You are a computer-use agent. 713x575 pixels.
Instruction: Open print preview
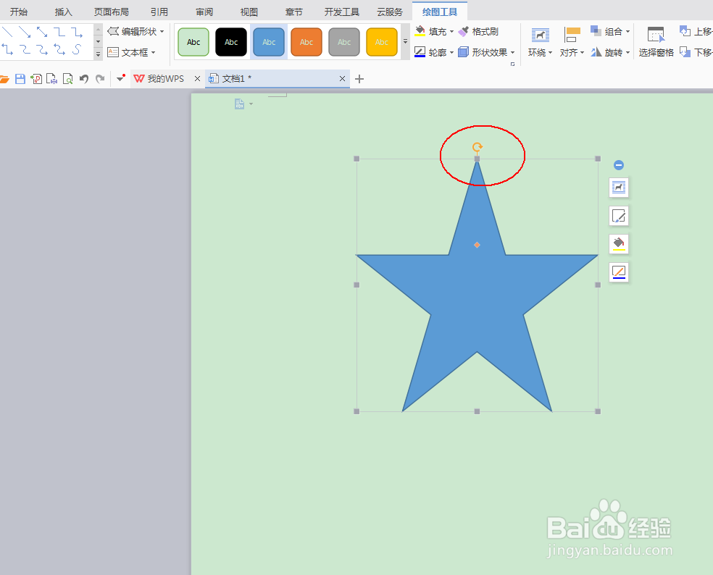pyautogui.click(x=68, y=79)
